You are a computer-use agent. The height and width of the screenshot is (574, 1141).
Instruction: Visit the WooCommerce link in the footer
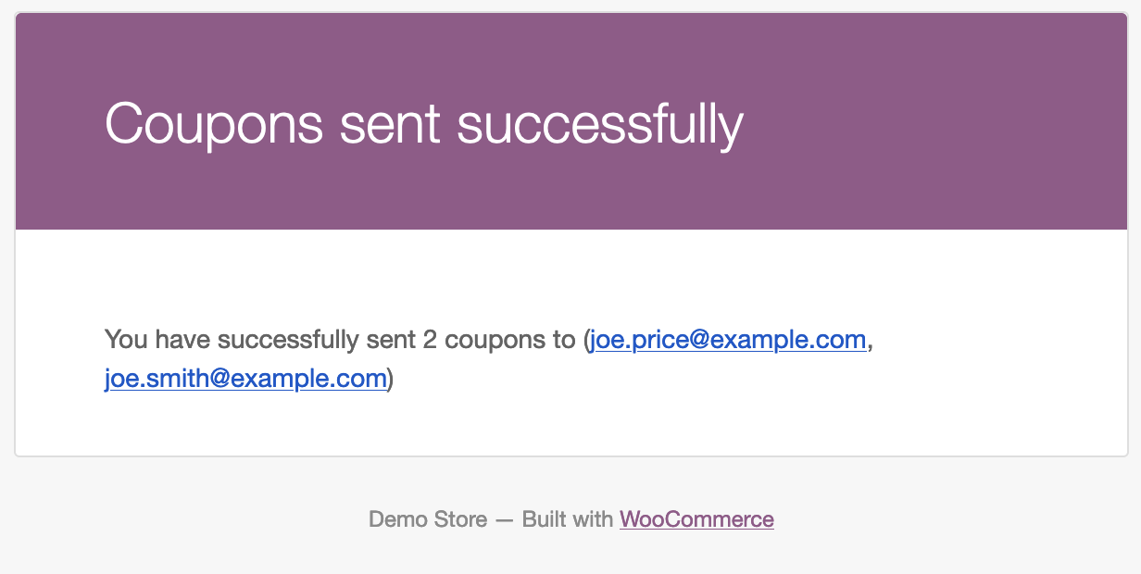tap(696, 519)
